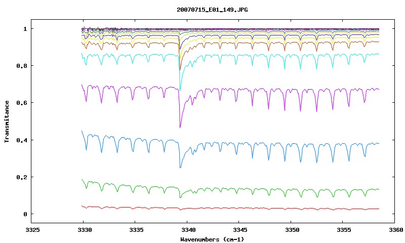The height and width of the screenshot is (243, 405).
Task: Click the y-axis tick label 0.8
Action: (x=22, y=66)
